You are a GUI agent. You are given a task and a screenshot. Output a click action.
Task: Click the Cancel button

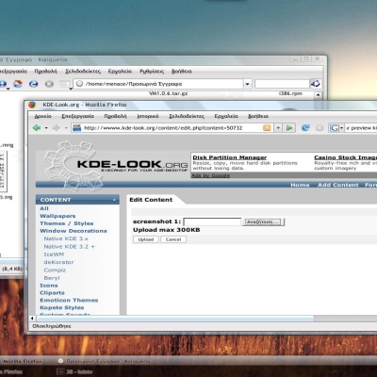pyautogui.click(x=173, y=239)
